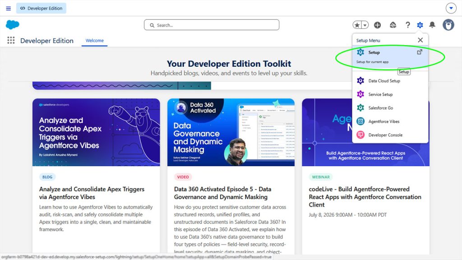Image resolution: width=462 pixels, height=260 pixels.
Task: Close the Setup Menu panel
Action: (420, 40)
